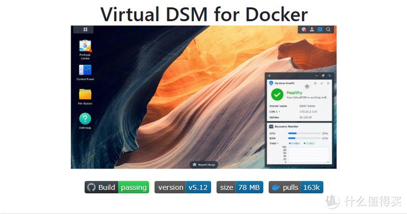
Task: Expand the LAN 1 dropdown in System Health
Action: (x=275, y=112)
